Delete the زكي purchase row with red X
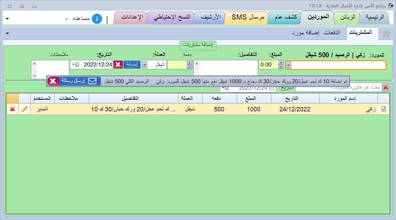 [12, 109]
